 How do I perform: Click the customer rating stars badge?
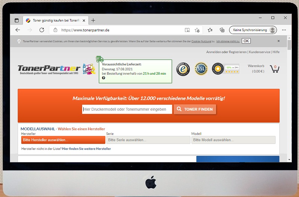click(226, 69)
